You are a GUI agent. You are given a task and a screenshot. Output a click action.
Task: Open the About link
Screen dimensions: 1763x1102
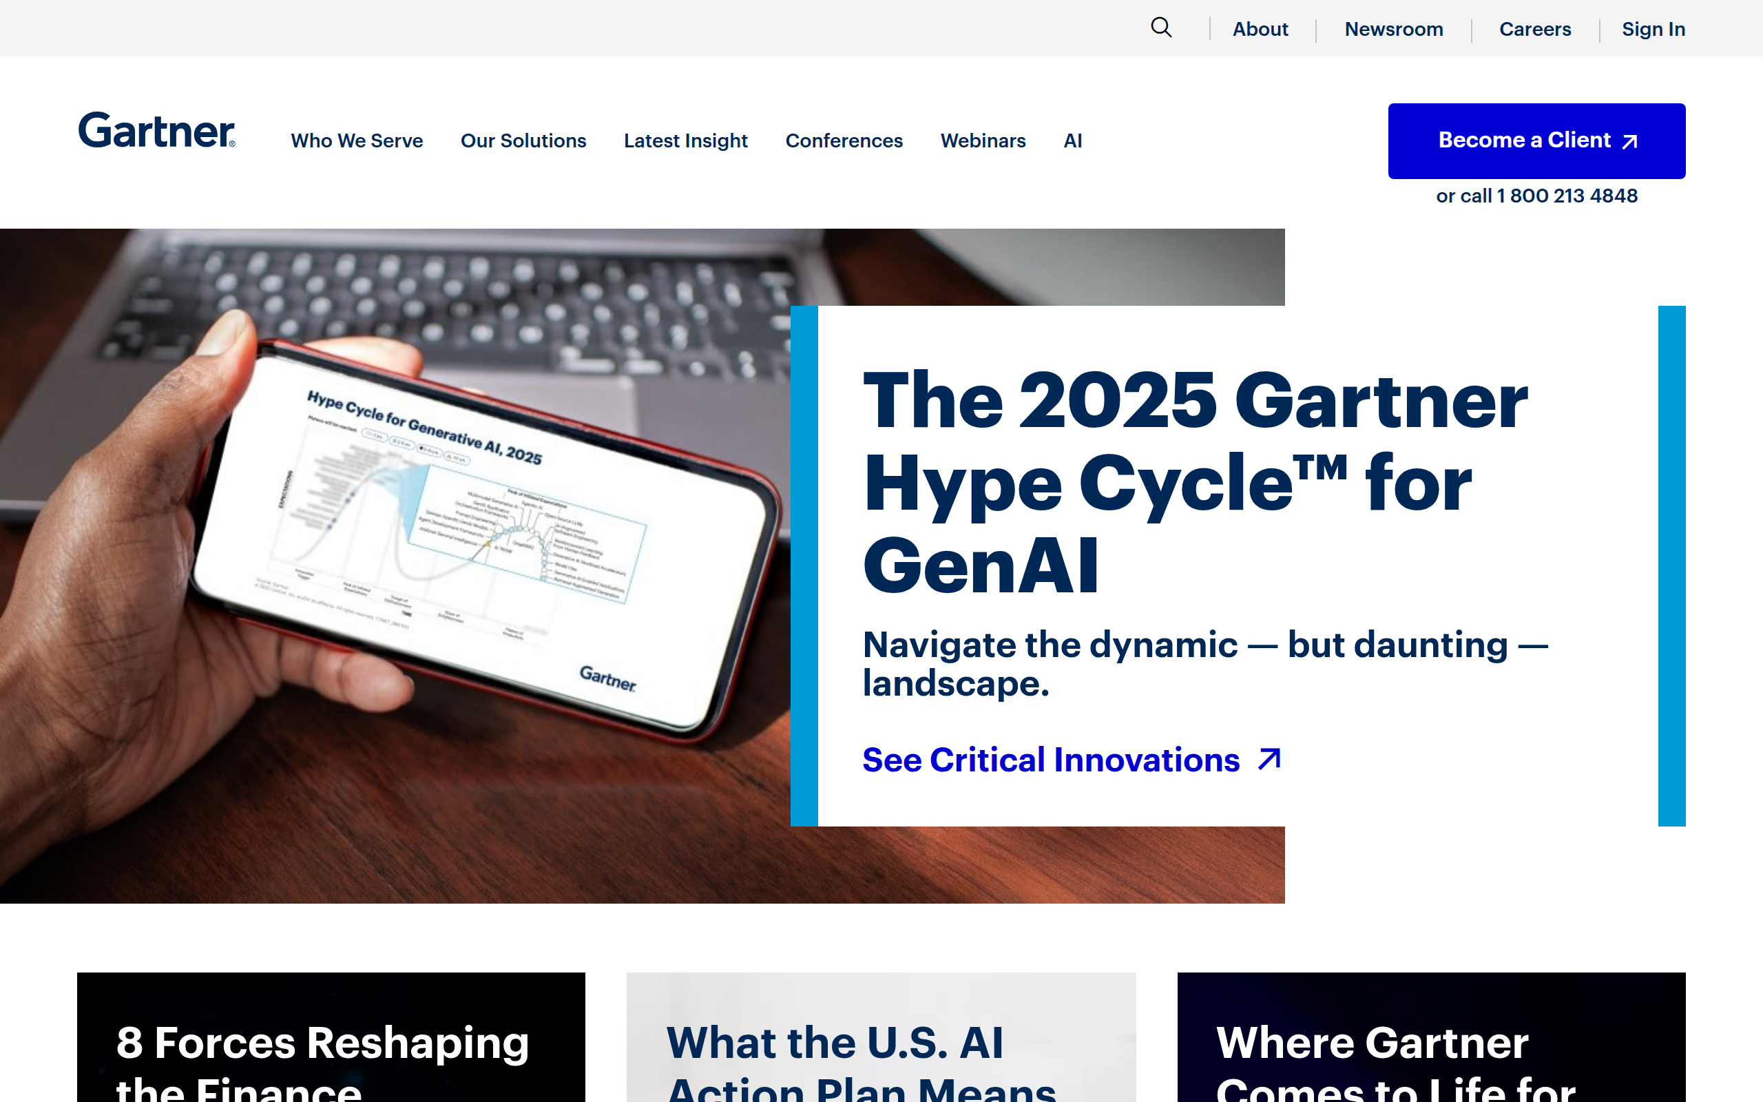point(1260,29)
